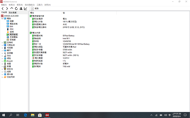Collapse the 電腦 tree node chevron
Viewport: 190px width, 118px height.
tap(2, 19)
